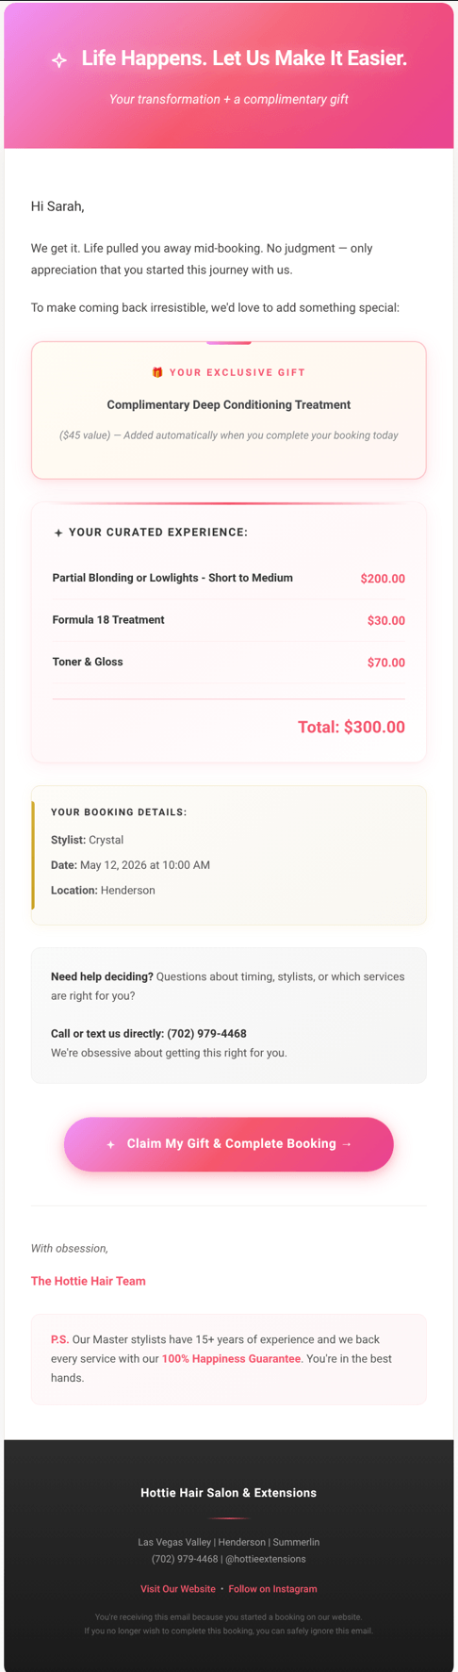Screen dimensions: 458x1672
Task: Click the Stylist: Crystal booking detail
Action: (x=87, y=840)
